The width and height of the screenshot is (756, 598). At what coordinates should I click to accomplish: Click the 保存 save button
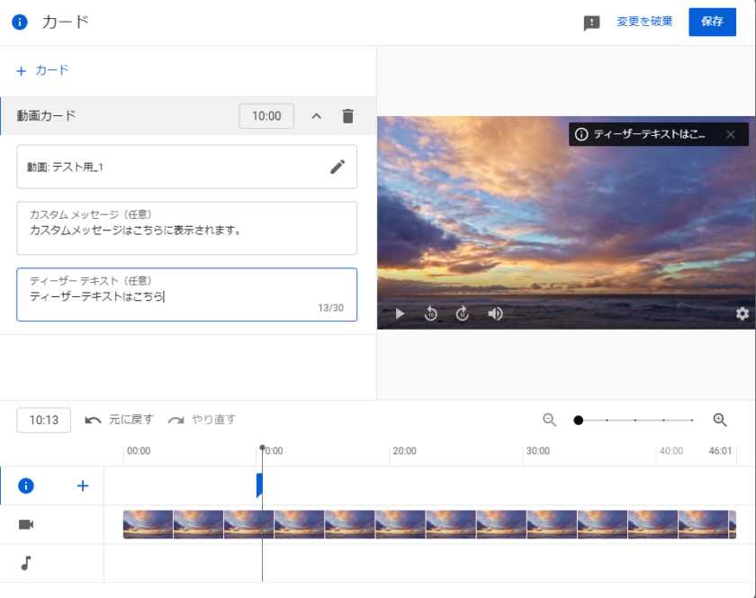(x=712, y=23)
